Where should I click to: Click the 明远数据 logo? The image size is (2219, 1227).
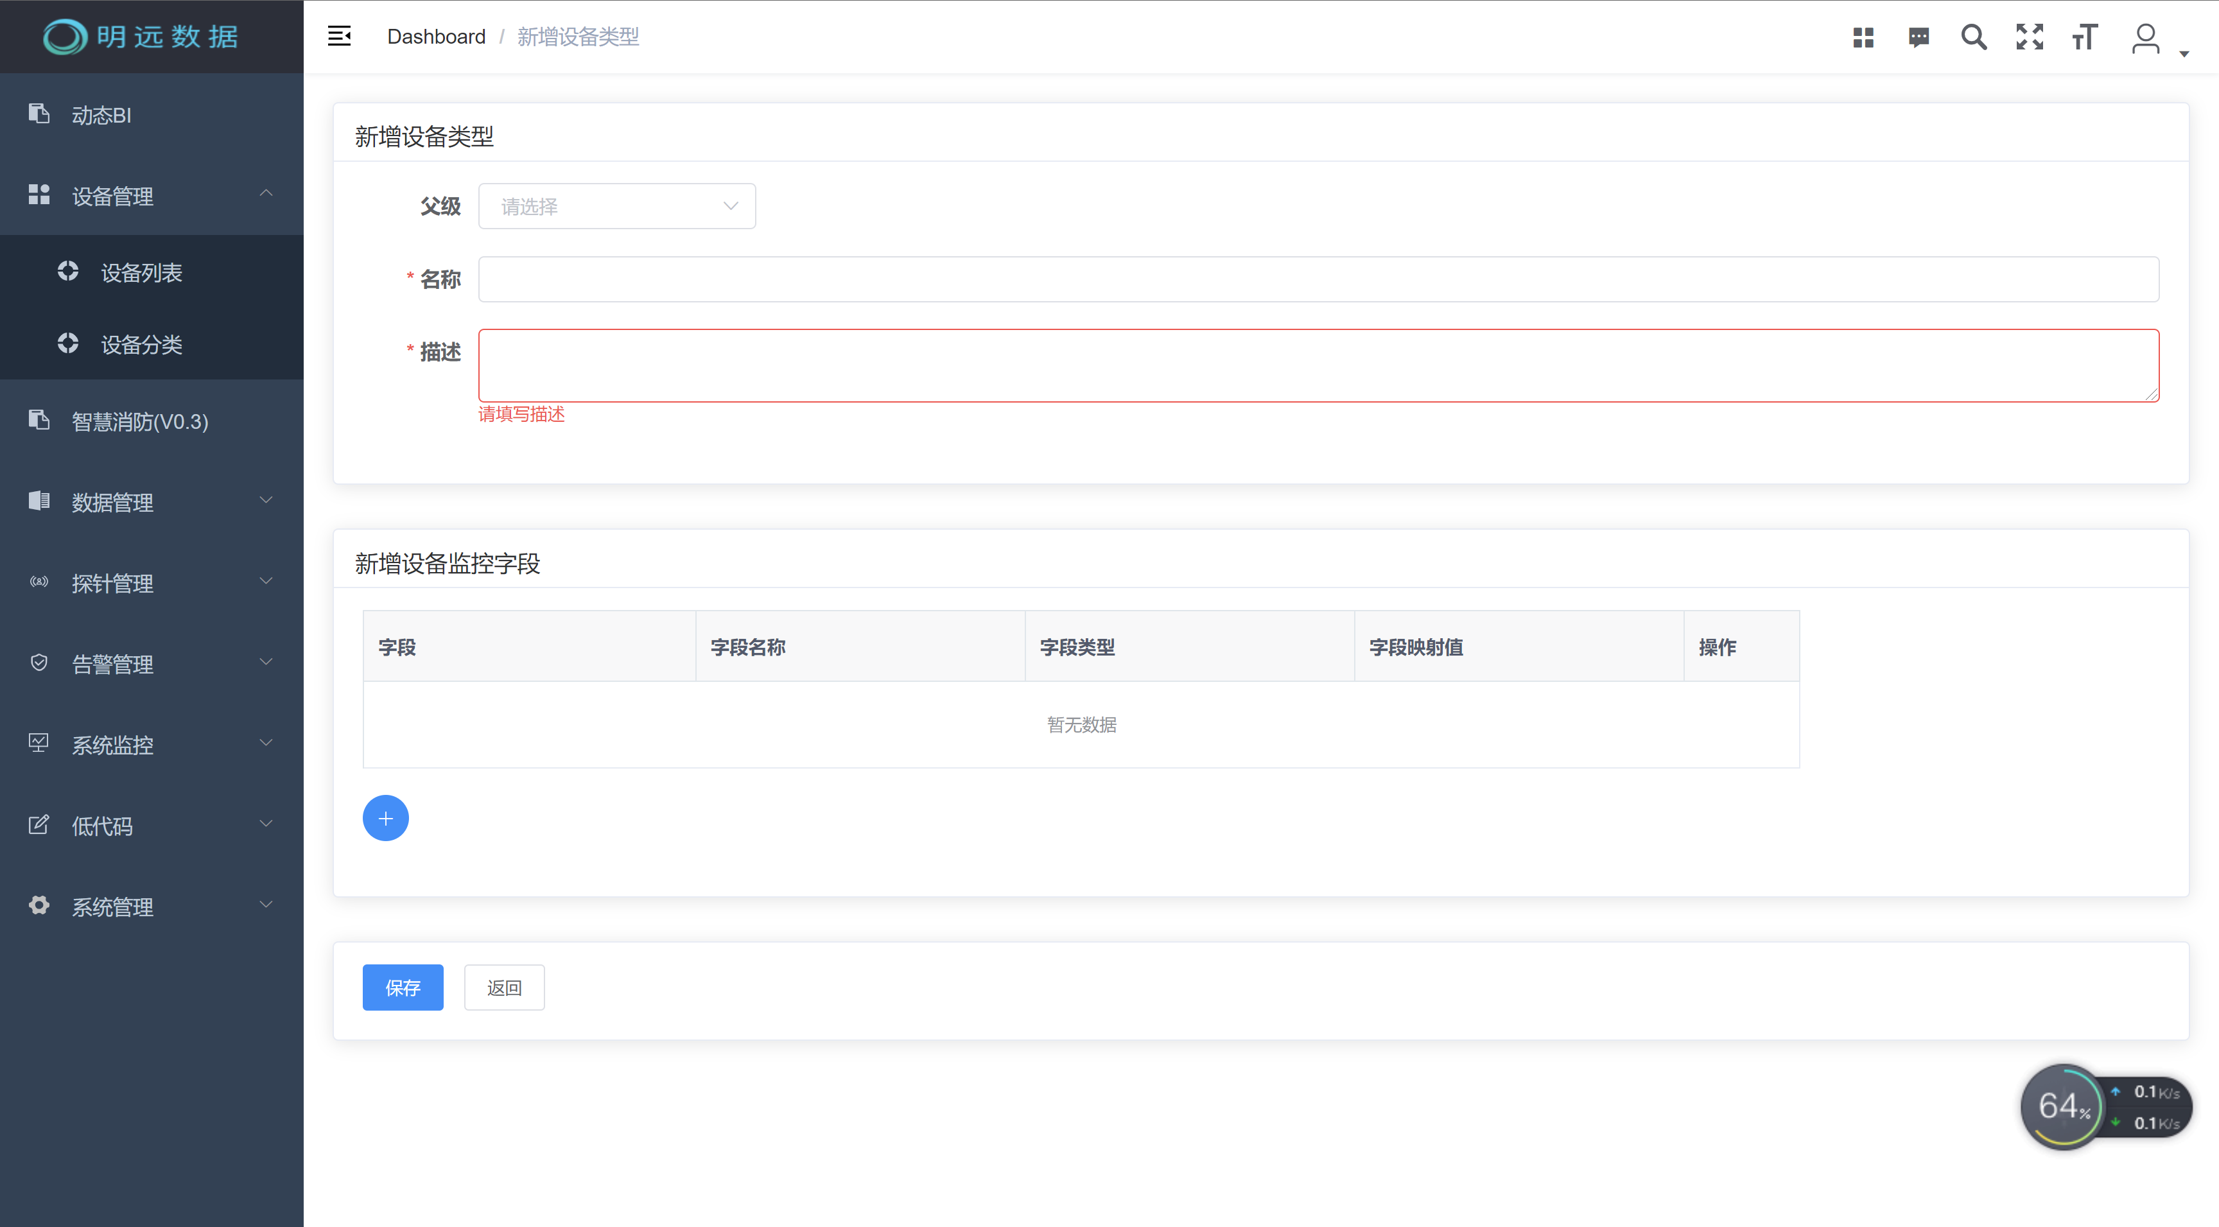tap(141, 36)
